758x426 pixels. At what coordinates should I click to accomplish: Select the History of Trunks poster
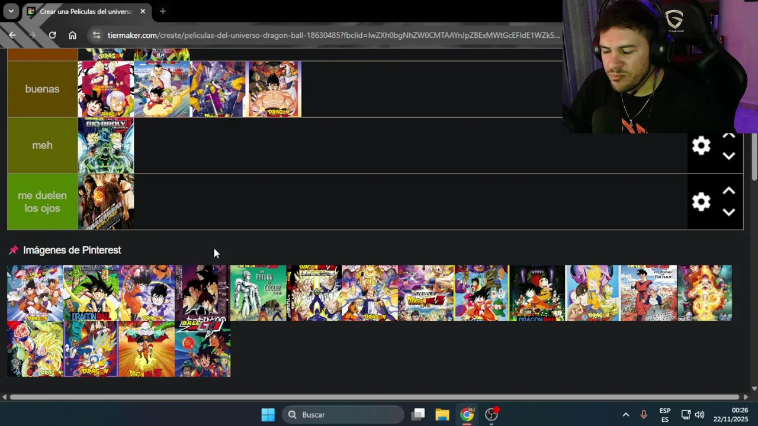[649, 293]
